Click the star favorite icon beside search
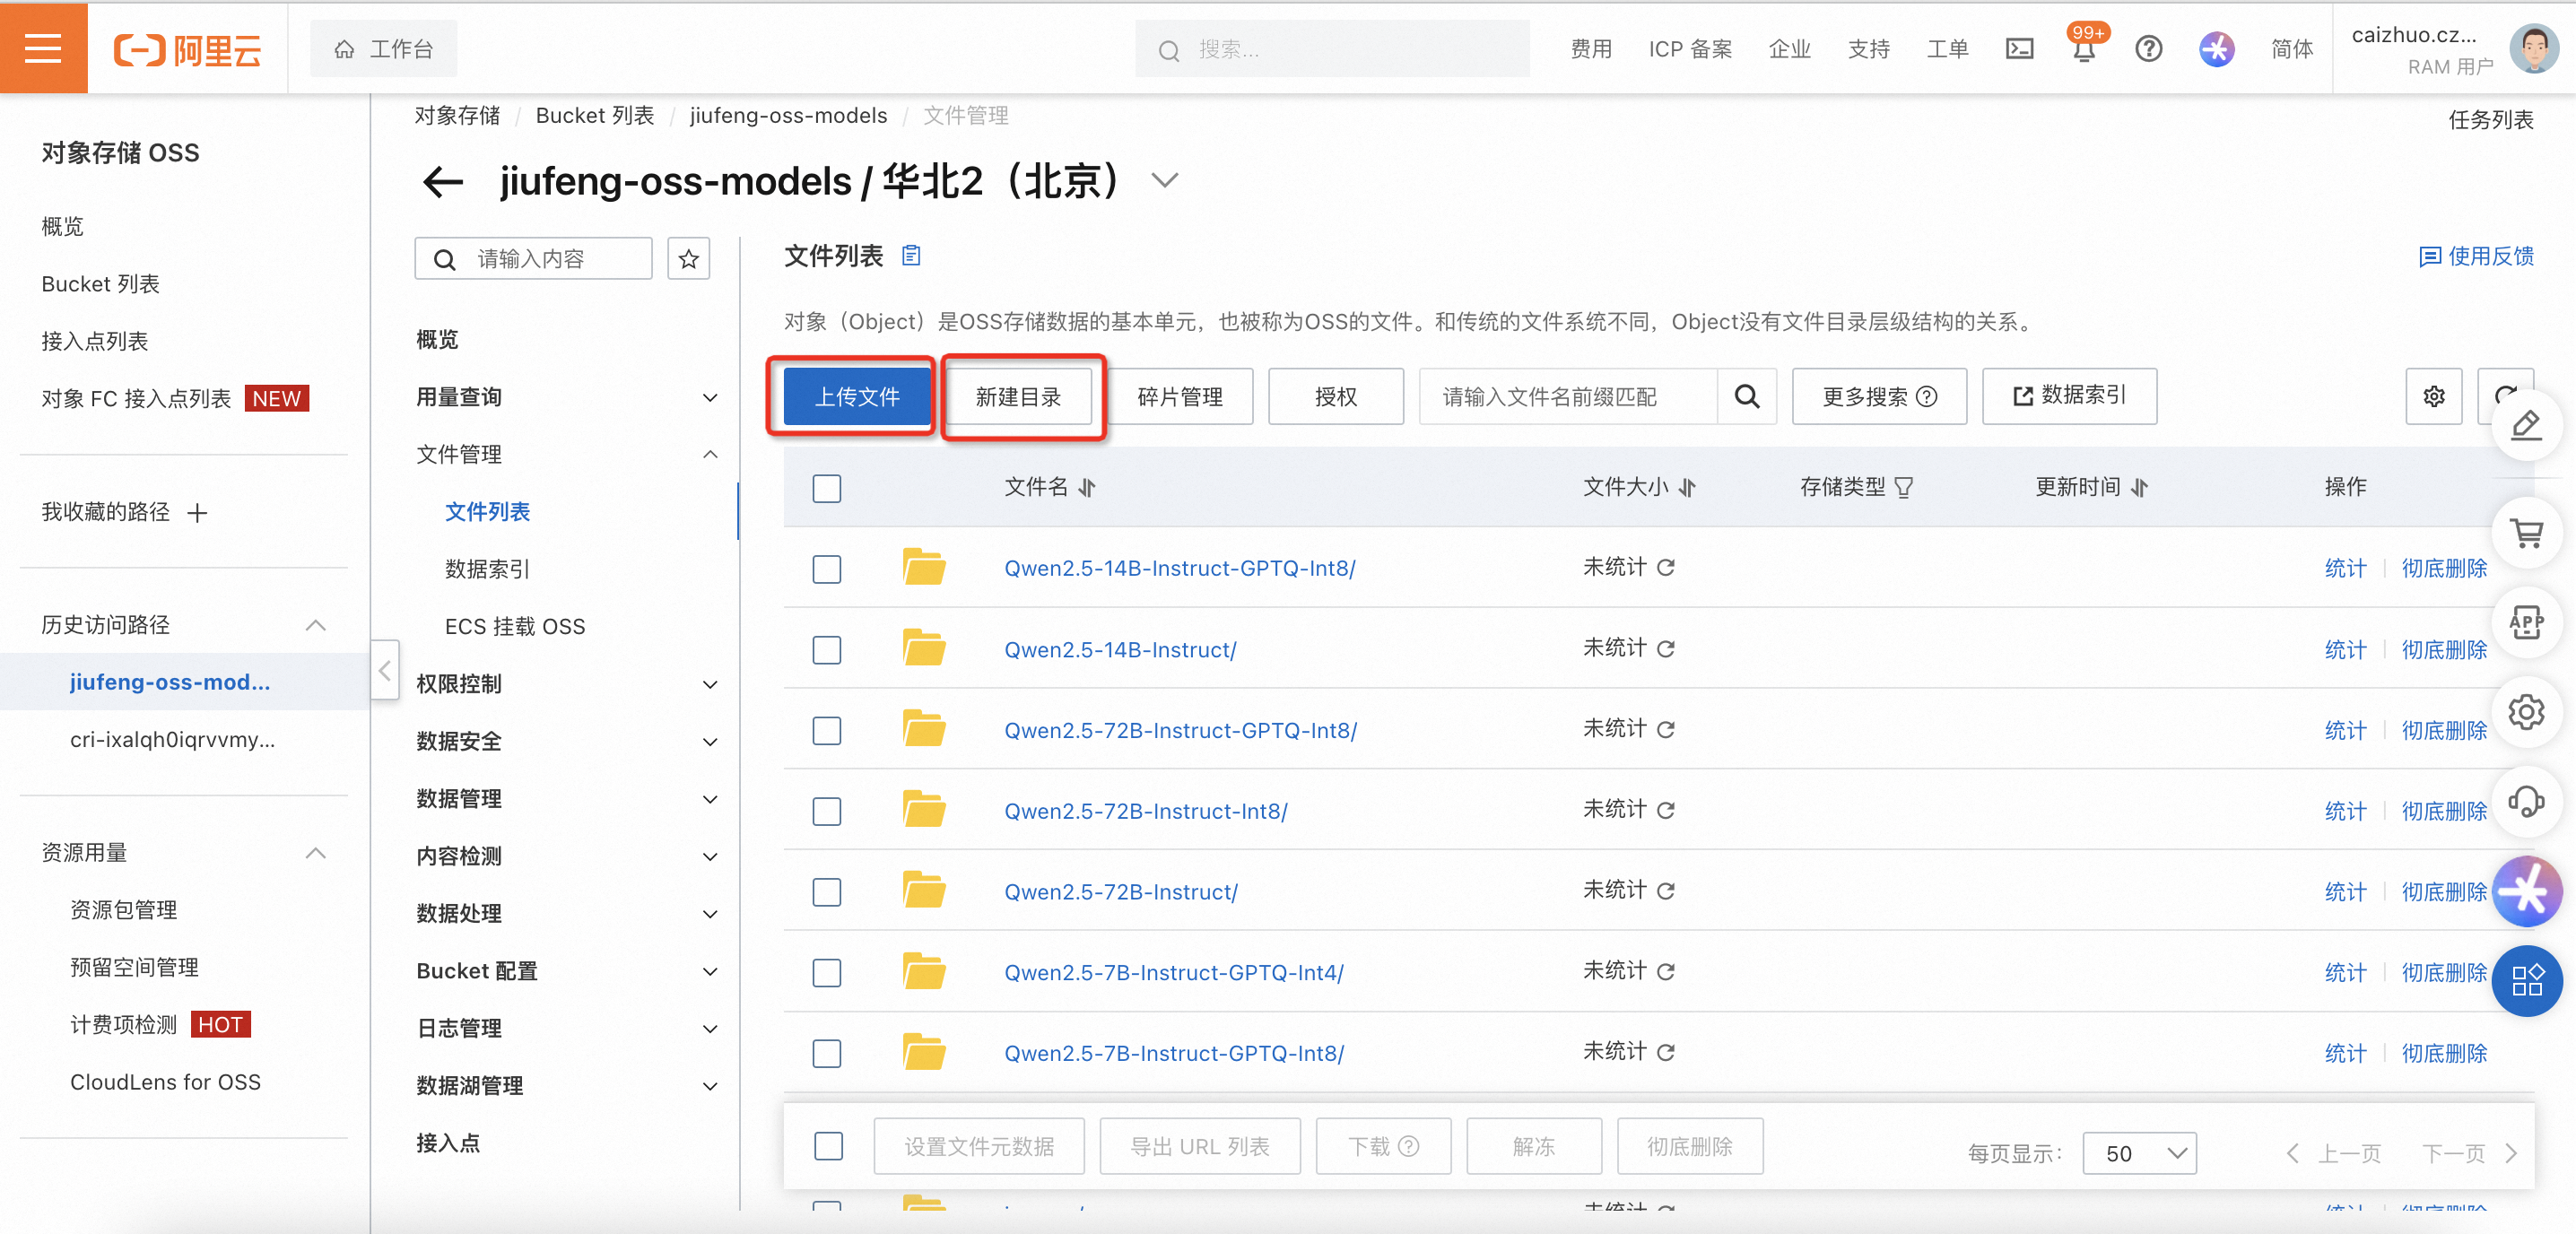The width and height of the screenshot is (2576, 1234). pyautogui.click(x=688, y=259)
